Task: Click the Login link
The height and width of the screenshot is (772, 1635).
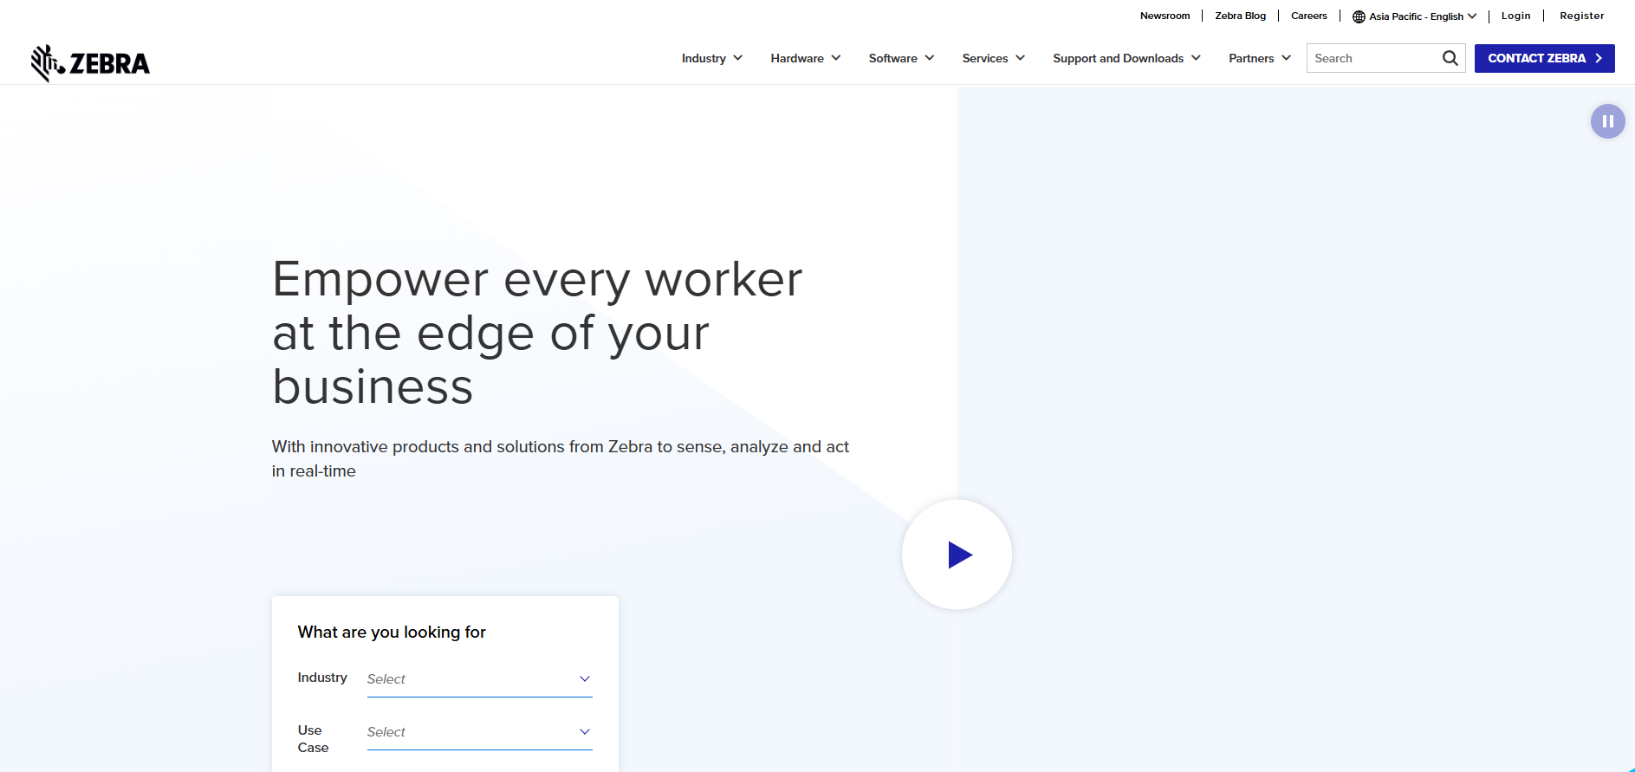Action: [1515, 16]
